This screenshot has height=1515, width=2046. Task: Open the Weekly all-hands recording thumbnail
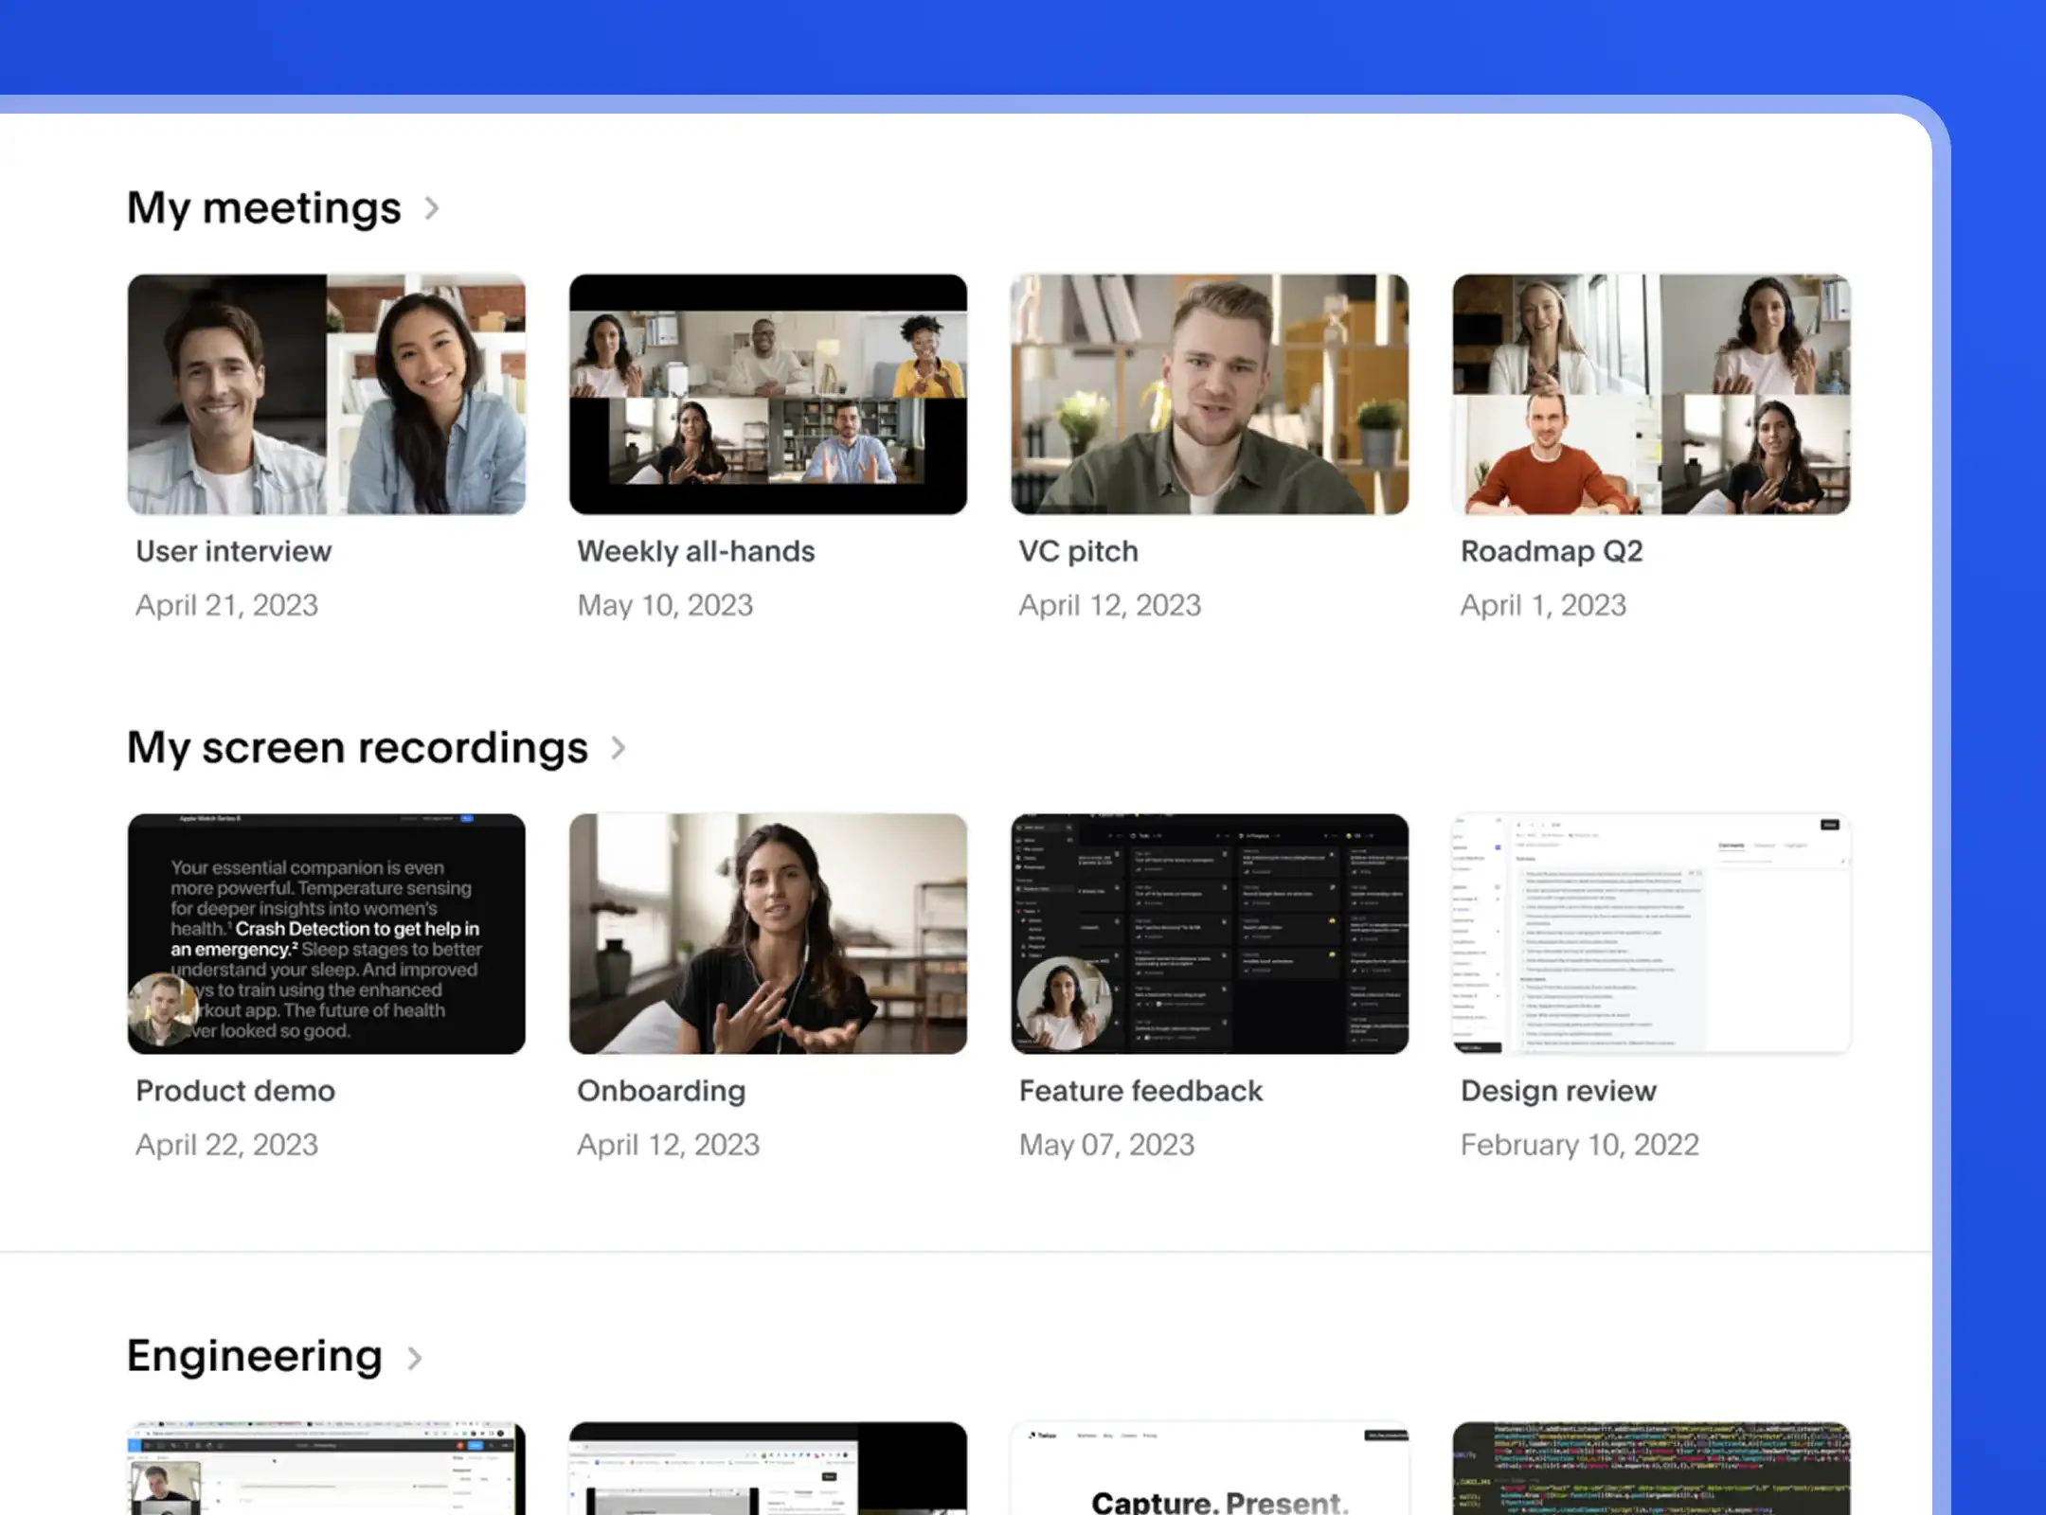(768, 395)
